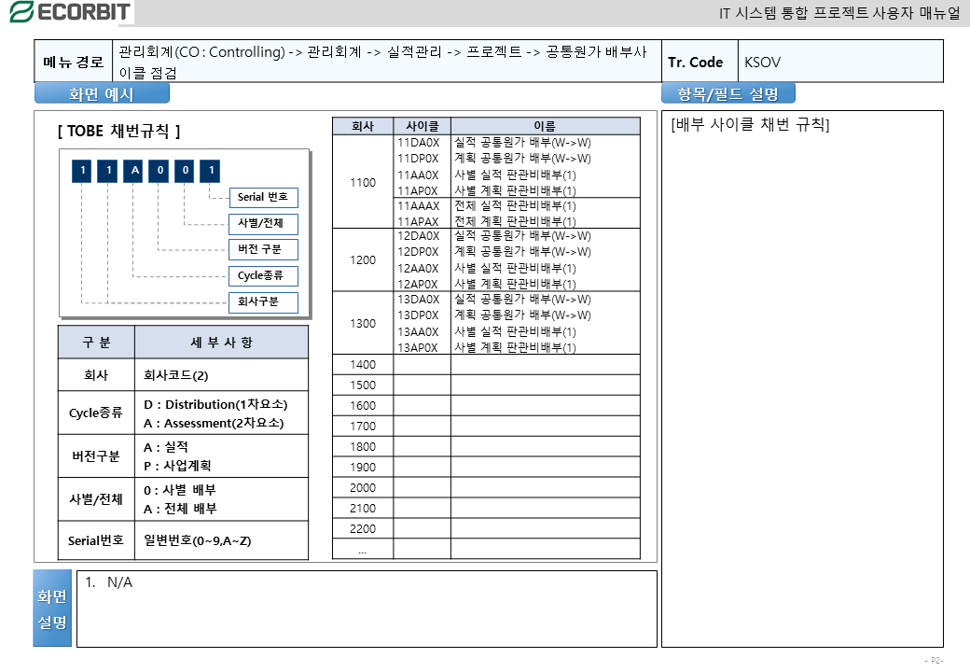Click the KSOV transaction code field

839,63
